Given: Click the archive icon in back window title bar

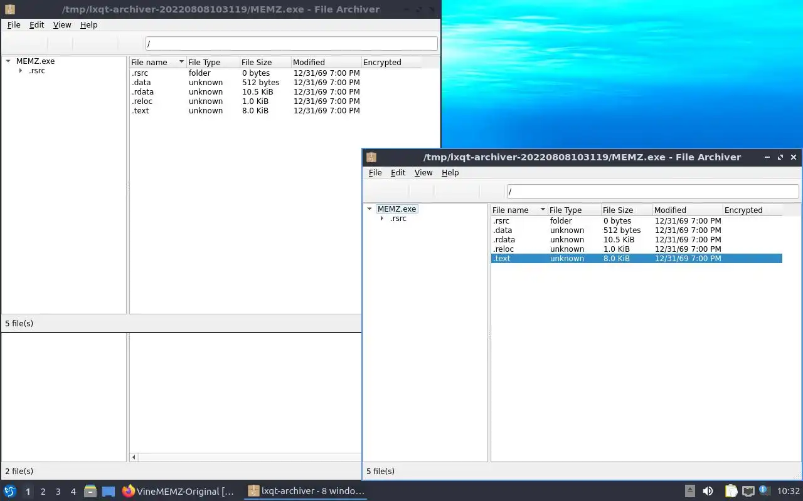Looking at the screenshot, I should pyautogui.click(x=10, y=9).
